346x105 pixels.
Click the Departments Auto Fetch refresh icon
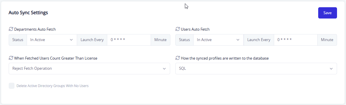click(x=11, y=29)
